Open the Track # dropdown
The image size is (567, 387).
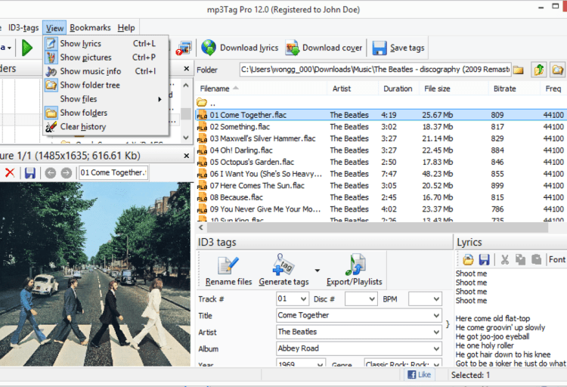(x=303, y=299)
